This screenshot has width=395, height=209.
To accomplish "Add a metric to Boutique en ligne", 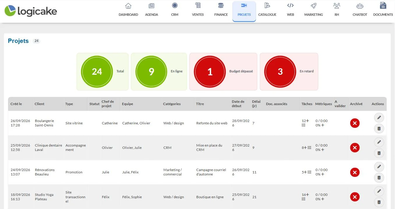I will click(x=323, y=199).
